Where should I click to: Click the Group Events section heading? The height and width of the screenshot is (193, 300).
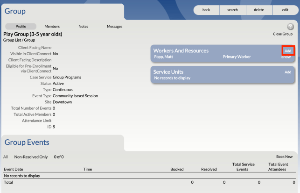(27, 142)
